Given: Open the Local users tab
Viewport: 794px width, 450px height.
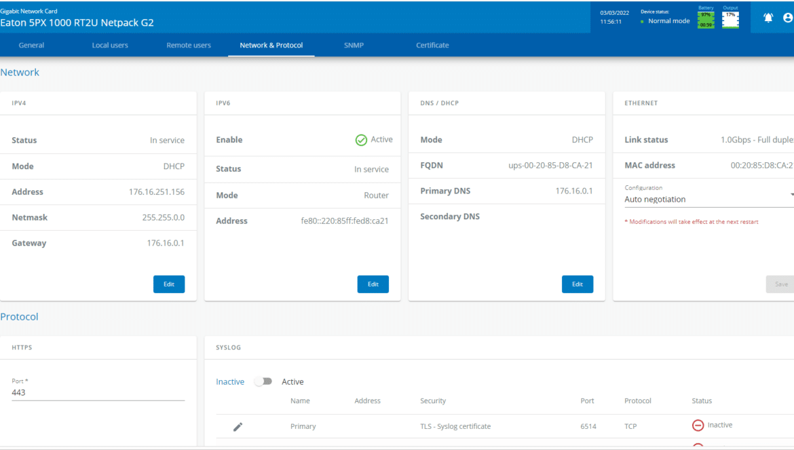Looking at the screenshot, I should (x=110, y=45).
